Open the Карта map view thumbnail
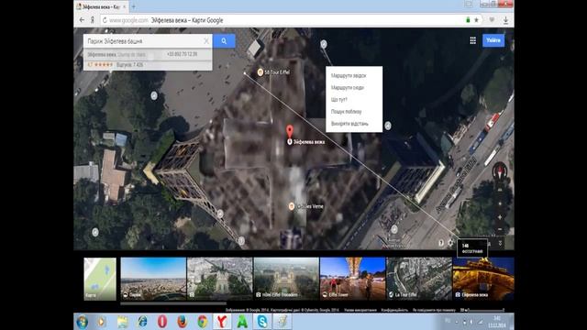587x330 pixels. 100,279
